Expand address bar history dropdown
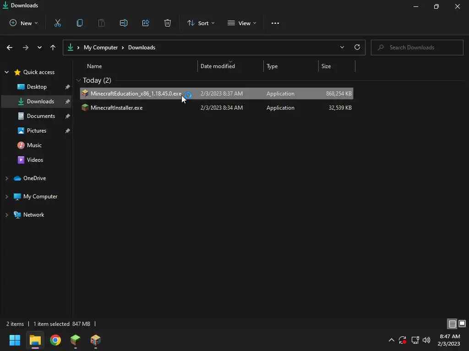 (342, 47)
